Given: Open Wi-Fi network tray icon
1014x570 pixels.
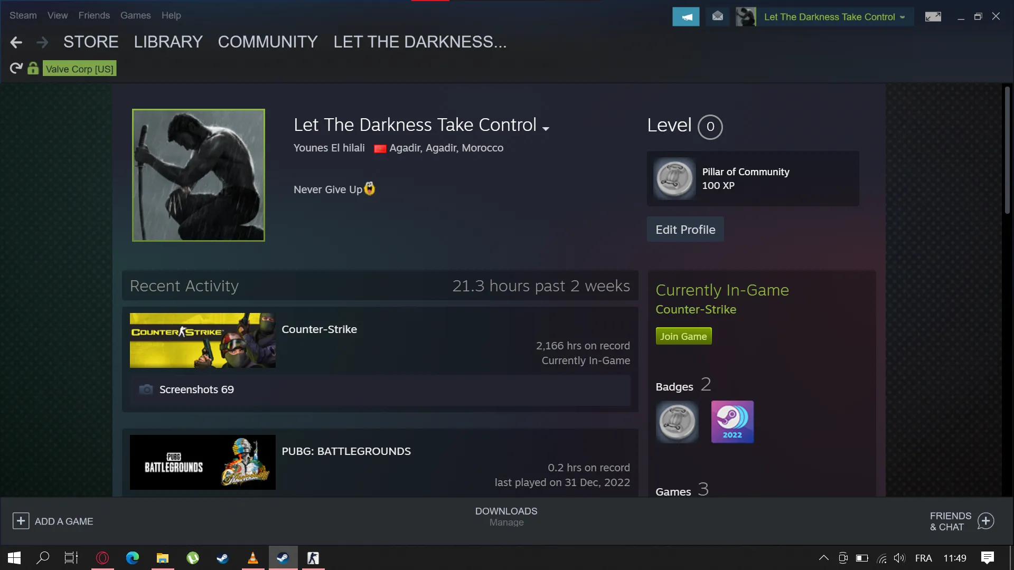Looking at the screenshot, I should 881,558.
